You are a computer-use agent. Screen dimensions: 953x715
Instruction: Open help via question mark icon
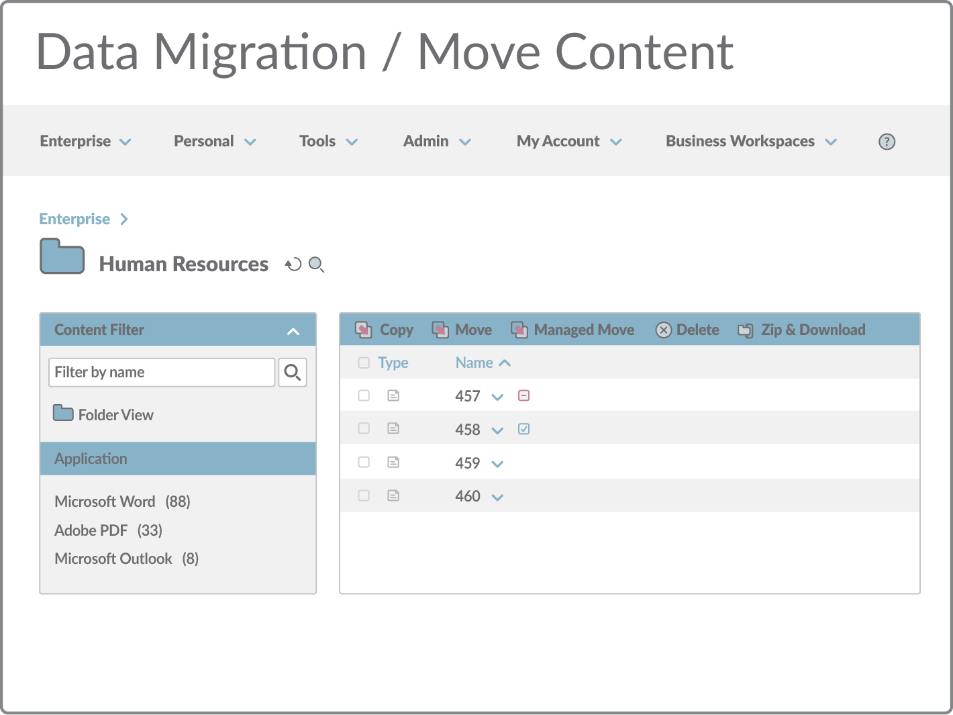tap(887, 142)
